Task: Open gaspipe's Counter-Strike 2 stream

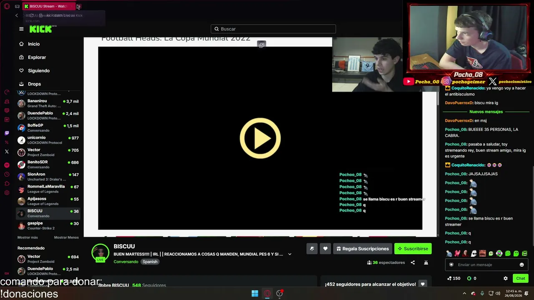Action: click(48, 225)
